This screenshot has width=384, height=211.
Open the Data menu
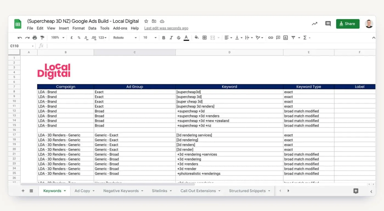92,28
